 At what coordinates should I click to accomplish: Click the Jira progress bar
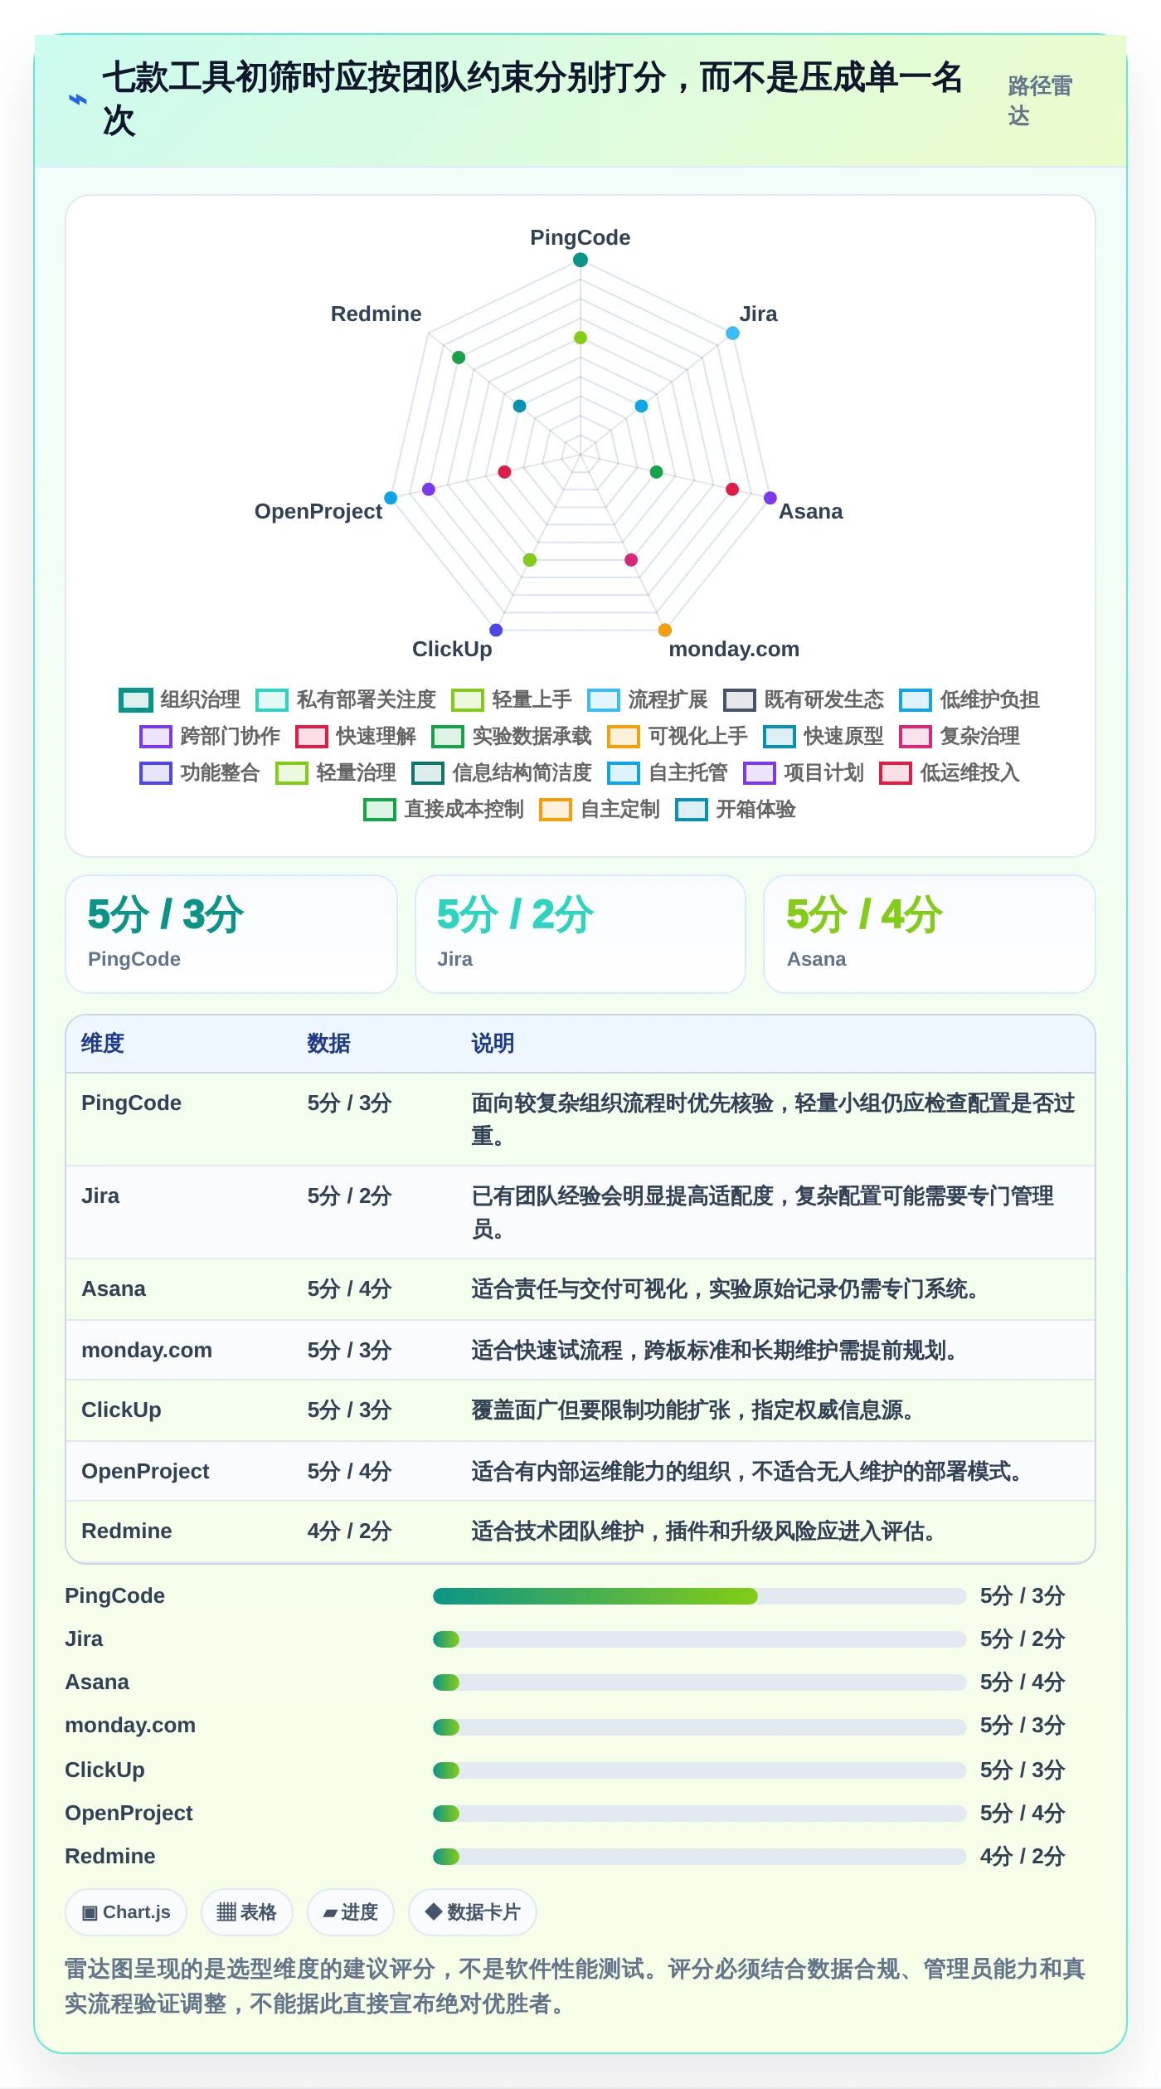coord(700,1639)
